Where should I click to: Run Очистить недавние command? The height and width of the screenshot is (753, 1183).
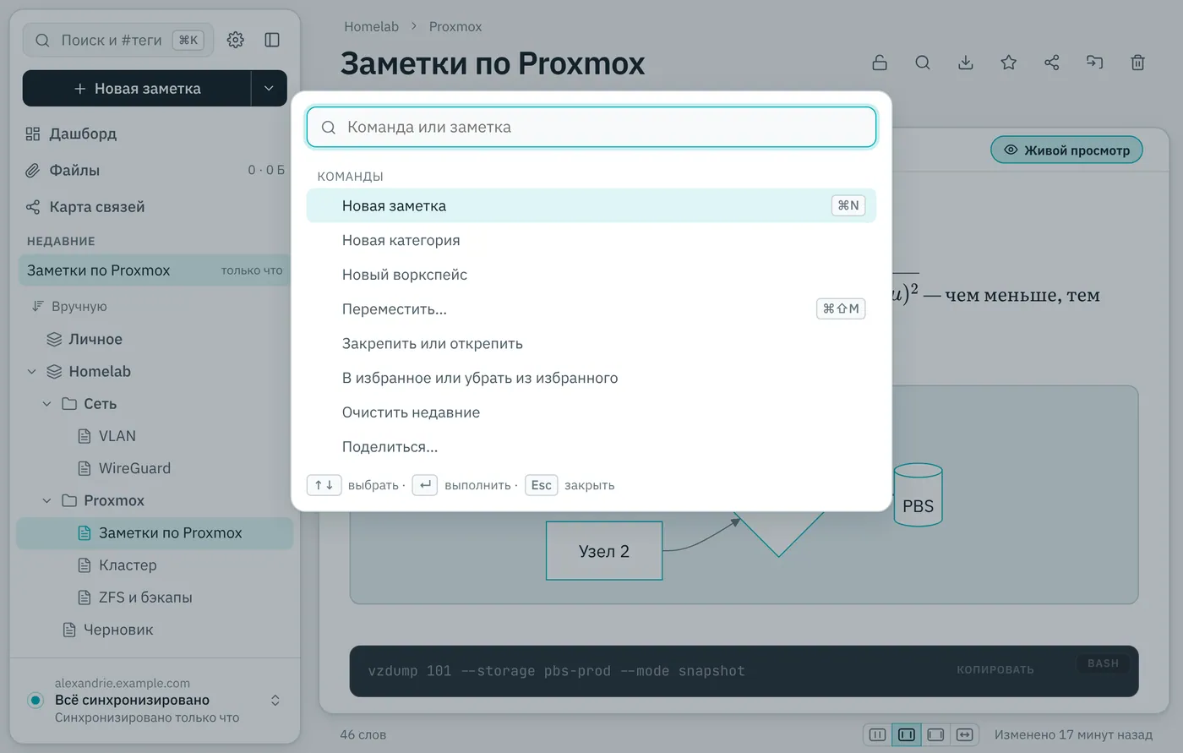tap(591, 412)
